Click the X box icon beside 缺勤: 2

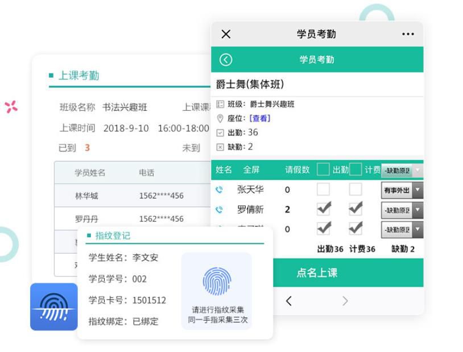coord(220,147)
